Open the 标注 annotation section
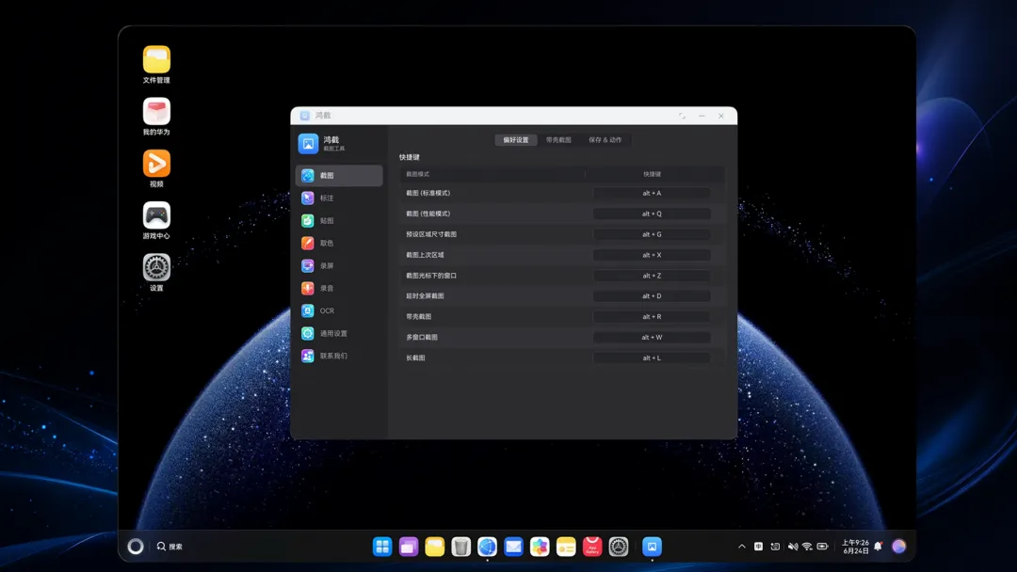This screenshot has width=1017, height=572. pos(339,199)
